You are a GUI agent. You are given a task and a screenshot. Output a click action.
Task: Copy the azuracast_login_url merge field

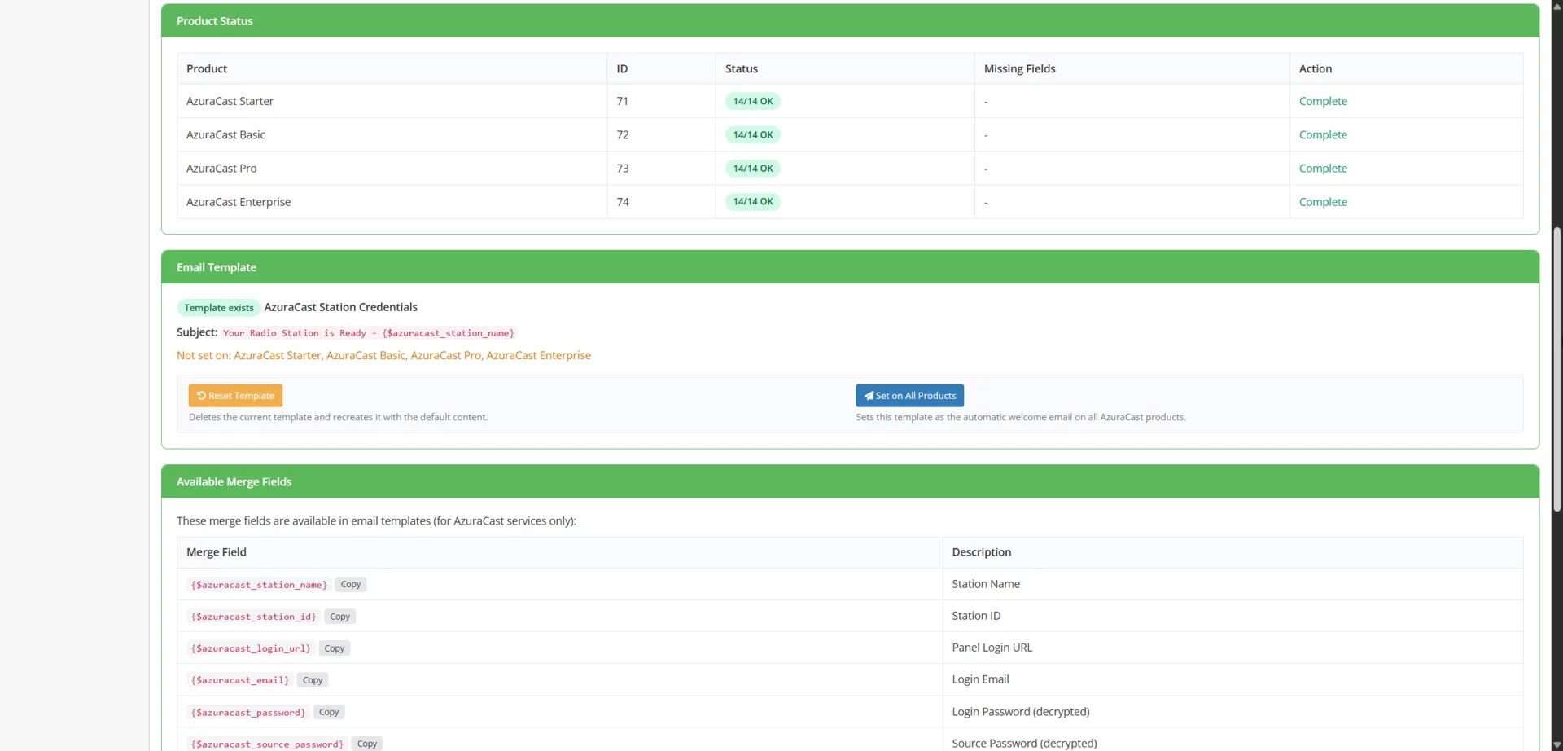333,648
